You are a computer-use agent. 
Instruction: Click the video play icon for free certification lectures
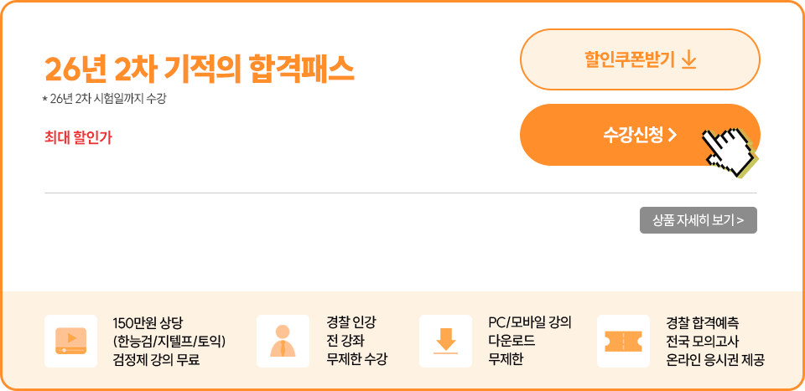click(x=70, y=341)
